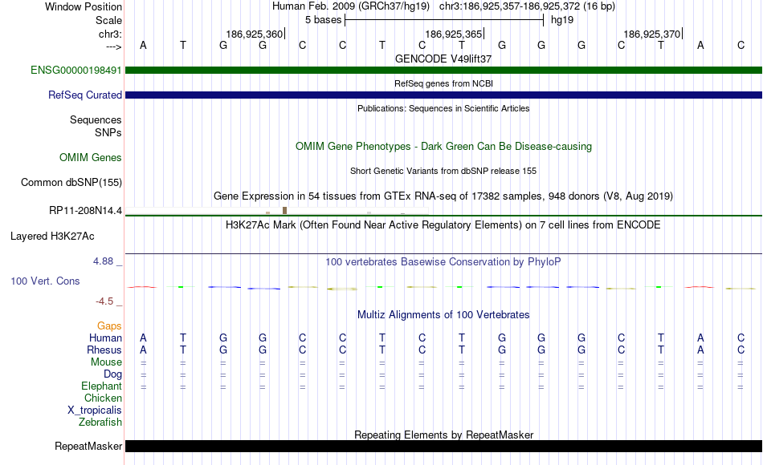The width and height of the screenshot is (763, 465).
Task: Select the X_tropicalis species label
Action: [95, 410]
